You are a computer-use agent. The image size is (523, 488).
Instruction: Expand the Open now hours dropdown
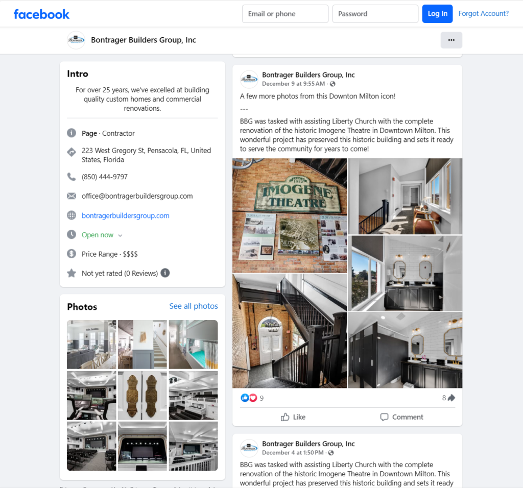coord(121,235)
